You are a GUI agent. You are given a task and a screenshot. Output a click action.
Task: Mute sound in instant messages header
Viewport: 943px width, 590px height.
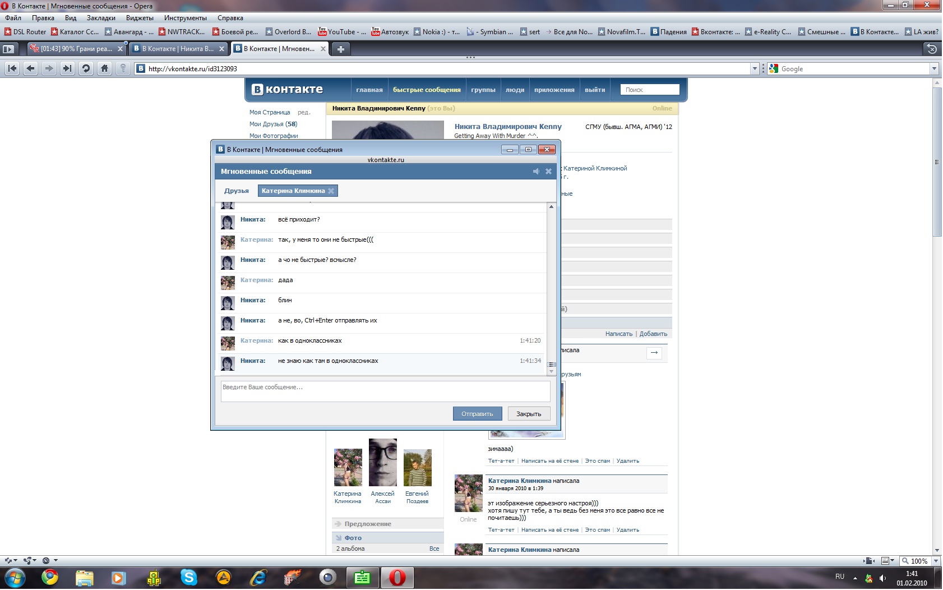pos(536,171)
